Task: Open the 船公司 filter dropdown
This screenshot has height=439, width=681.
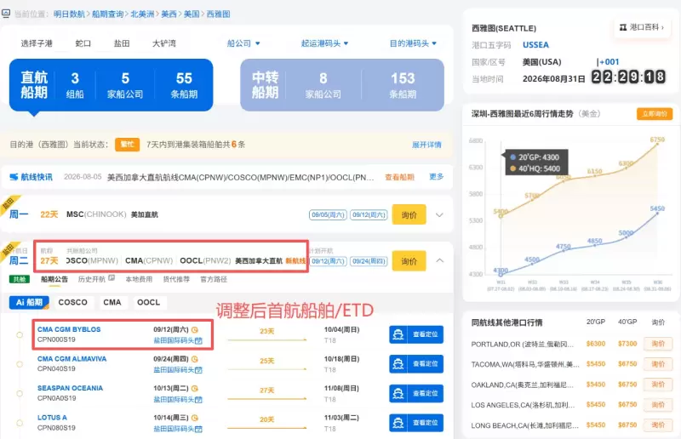Action: tap(243, 43)
